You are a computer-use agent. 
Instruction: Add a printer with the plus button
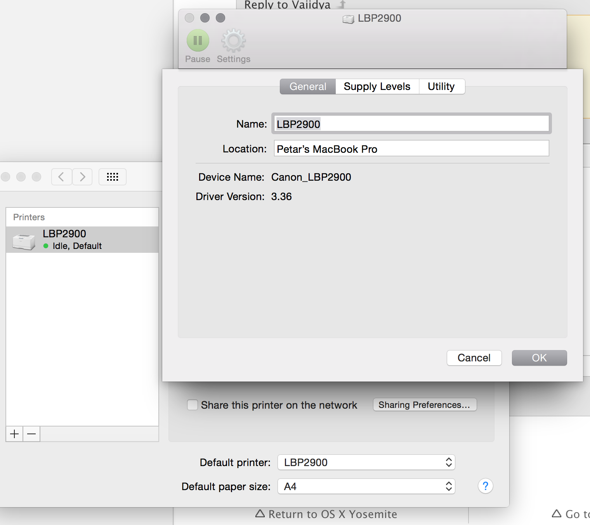tap(14, 434)
